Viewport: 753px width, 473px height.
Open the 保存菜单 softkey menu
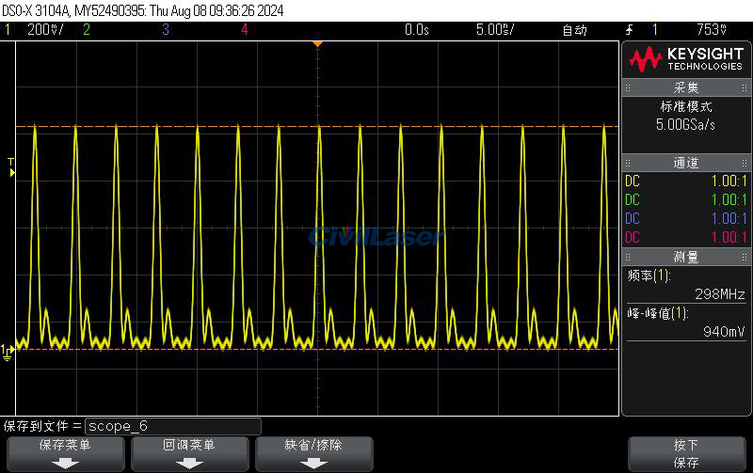[65, 453]
